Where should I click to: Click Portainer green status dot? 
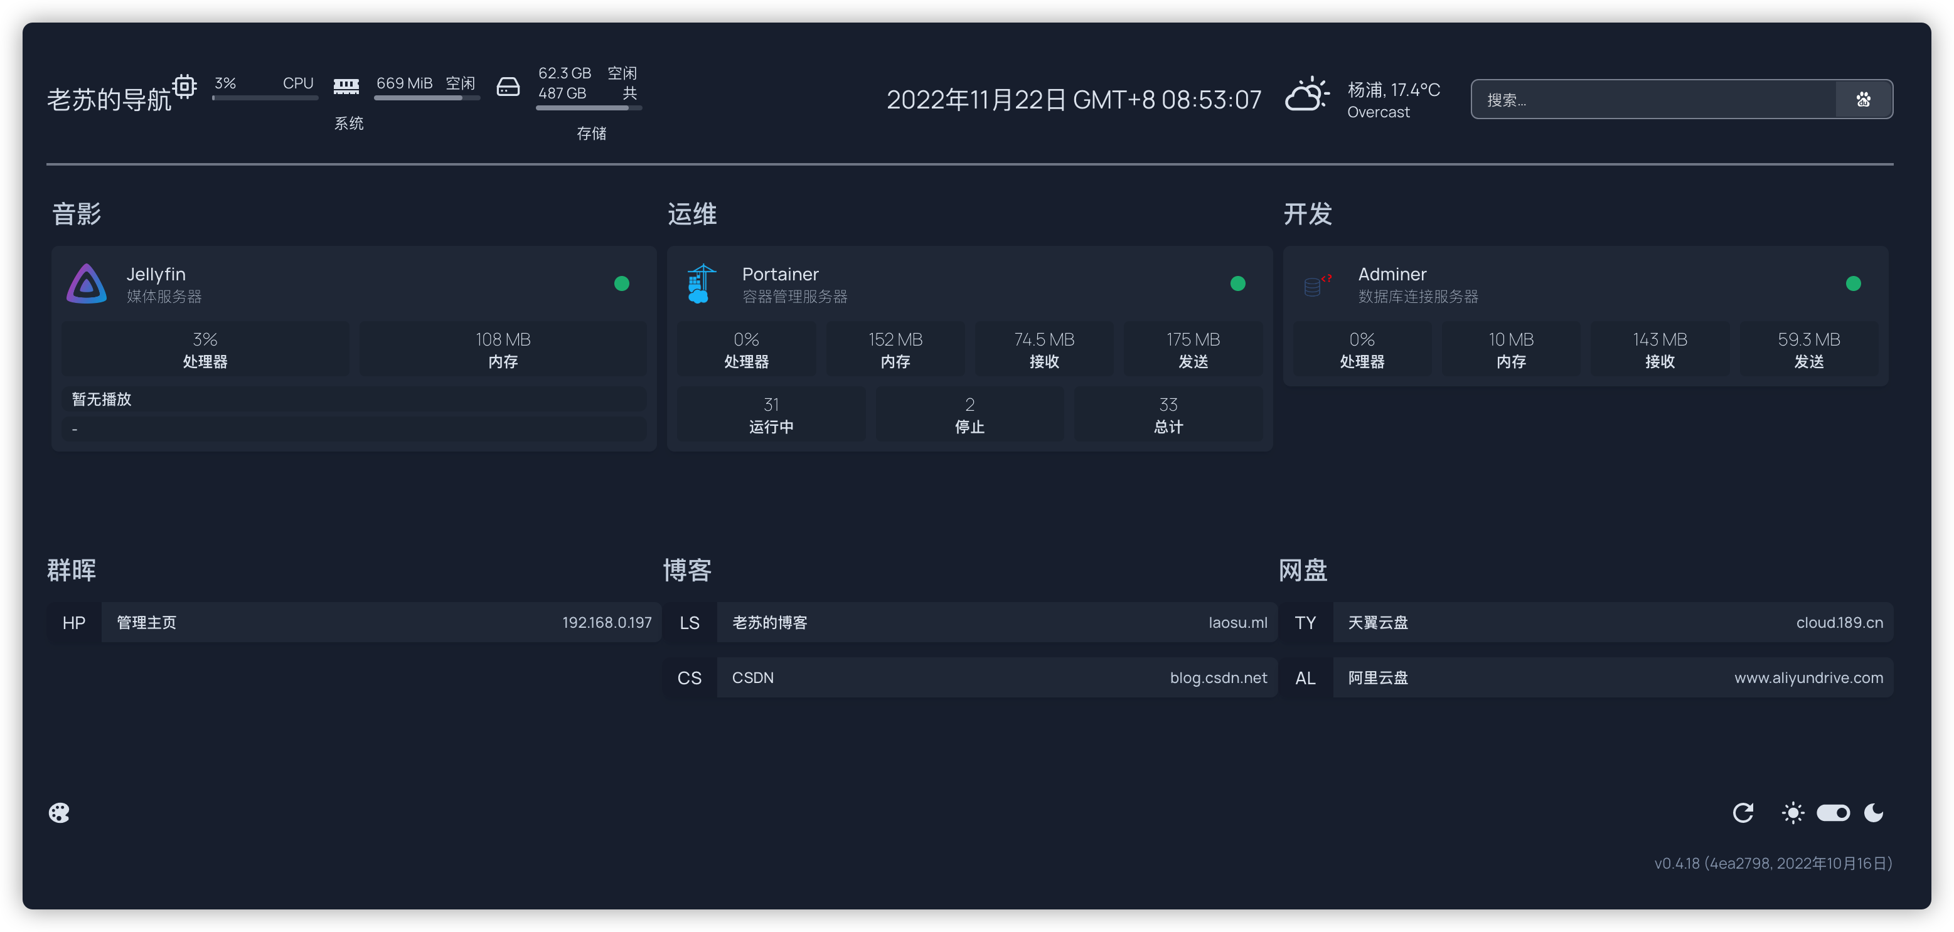click(x=1237, y=283)
